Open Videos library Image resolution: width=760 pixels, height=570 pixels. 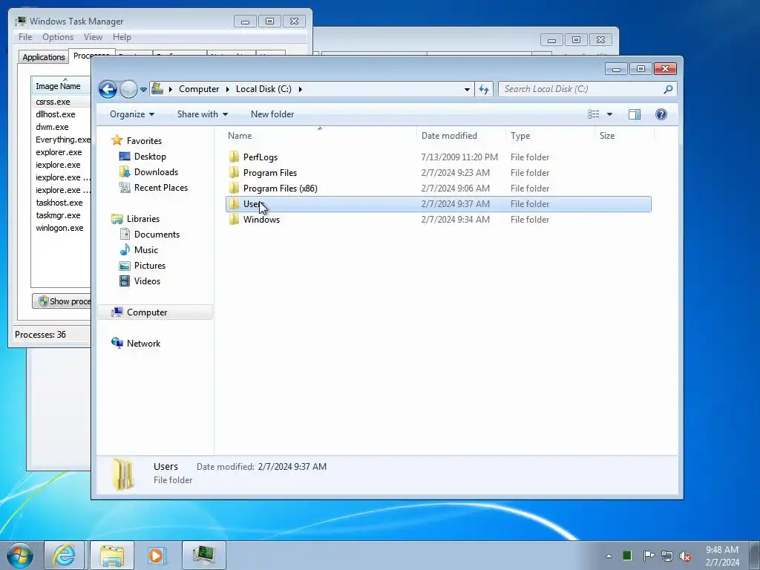click(x=147, y=281)
